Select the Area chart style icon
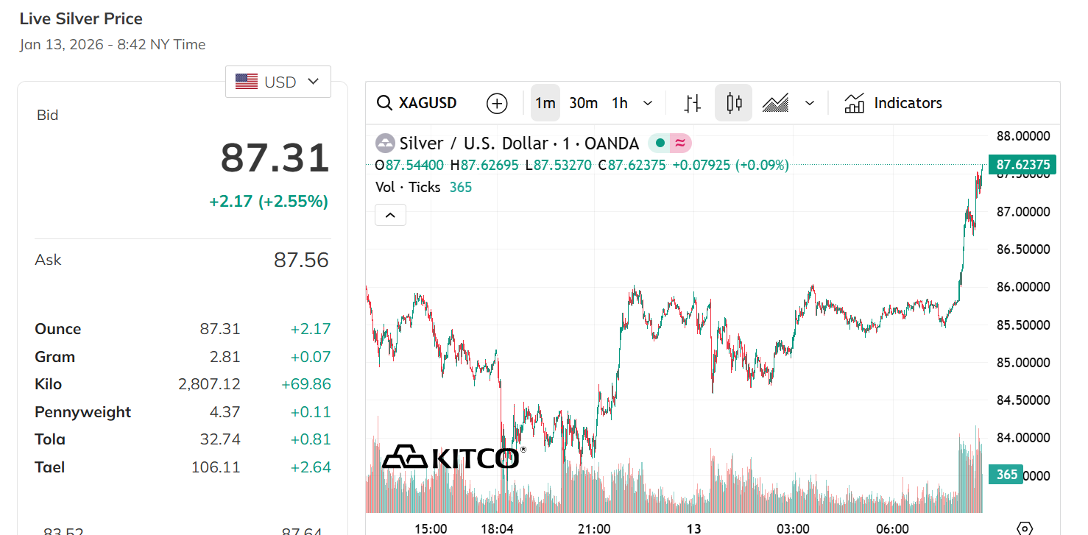The width and height of the screenshot is (1088, 535). (x=775, y=103)
